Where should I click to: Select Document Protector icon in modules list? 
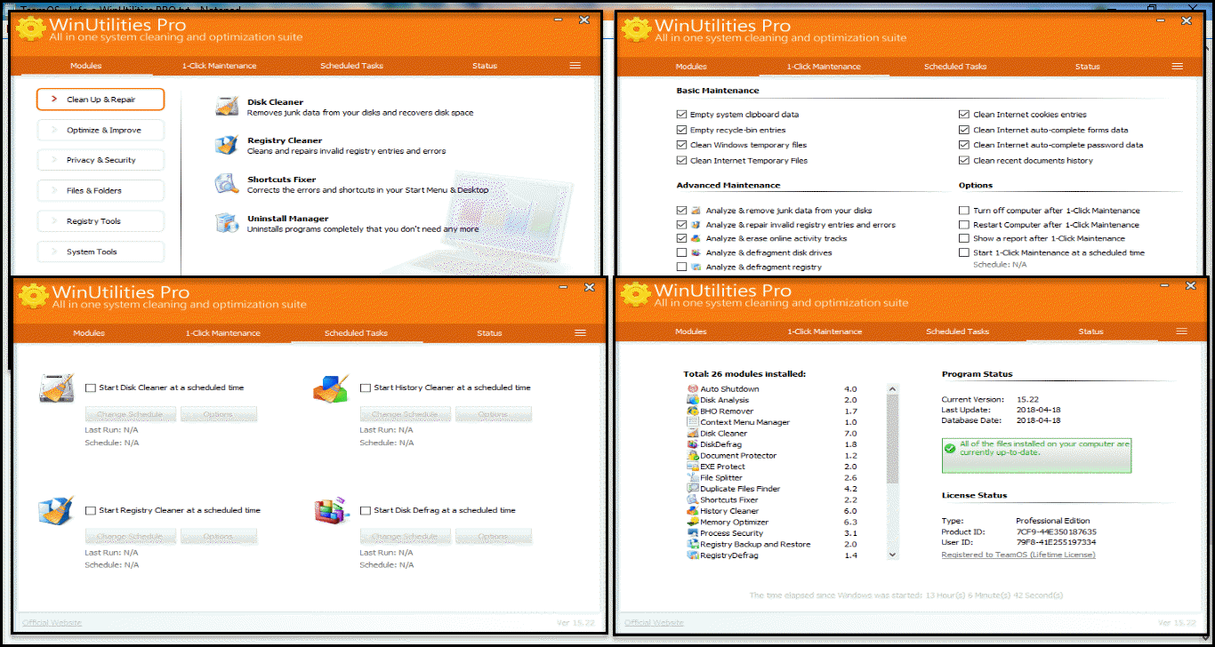point(693,456)
